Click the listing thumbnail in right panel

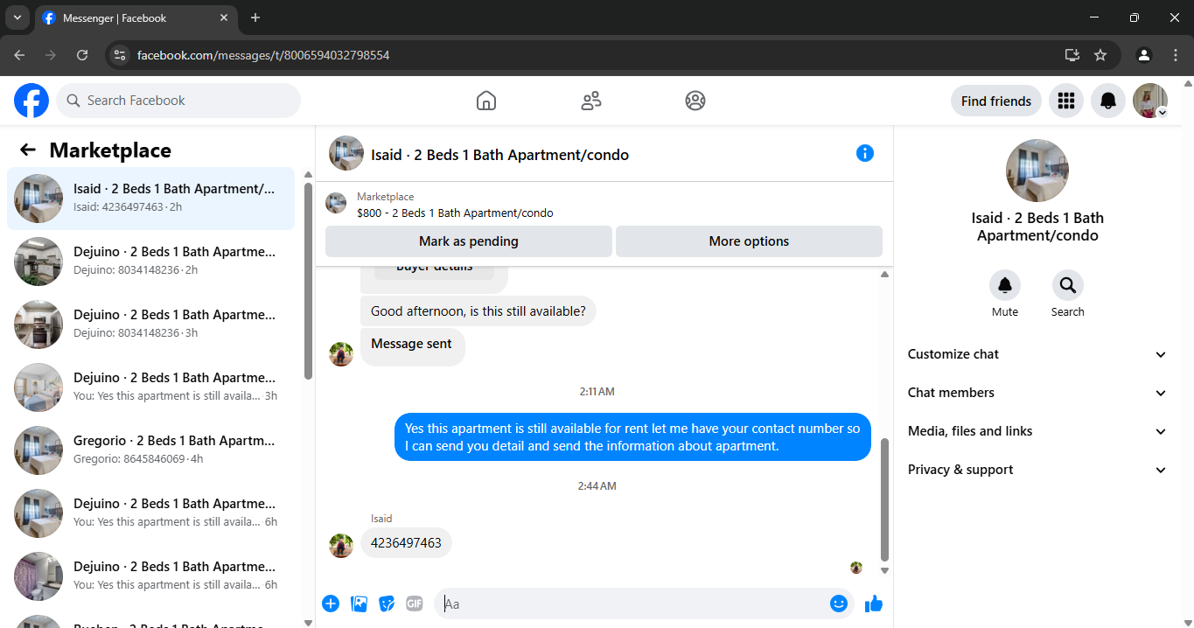[1037, 171]
